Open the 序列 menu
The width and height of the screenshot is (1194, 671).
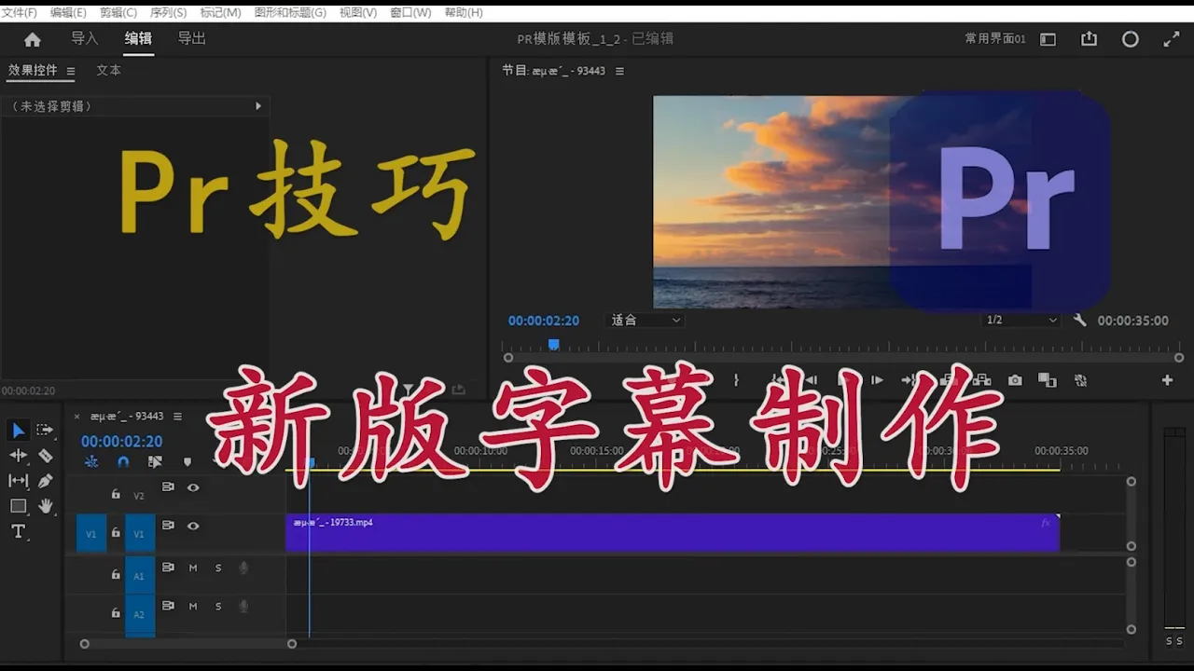point(168,12)
